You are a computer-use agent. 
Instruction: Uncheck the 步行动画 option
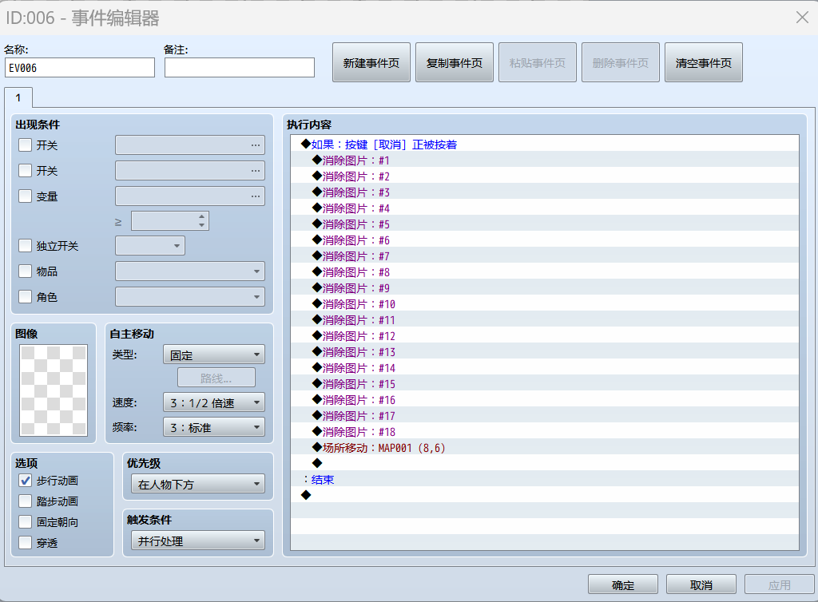click(25, 481)
